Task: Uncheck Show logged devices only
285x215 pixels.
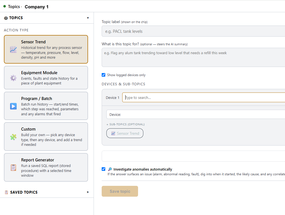Action: pyautogui.click(x=103, y=75)
